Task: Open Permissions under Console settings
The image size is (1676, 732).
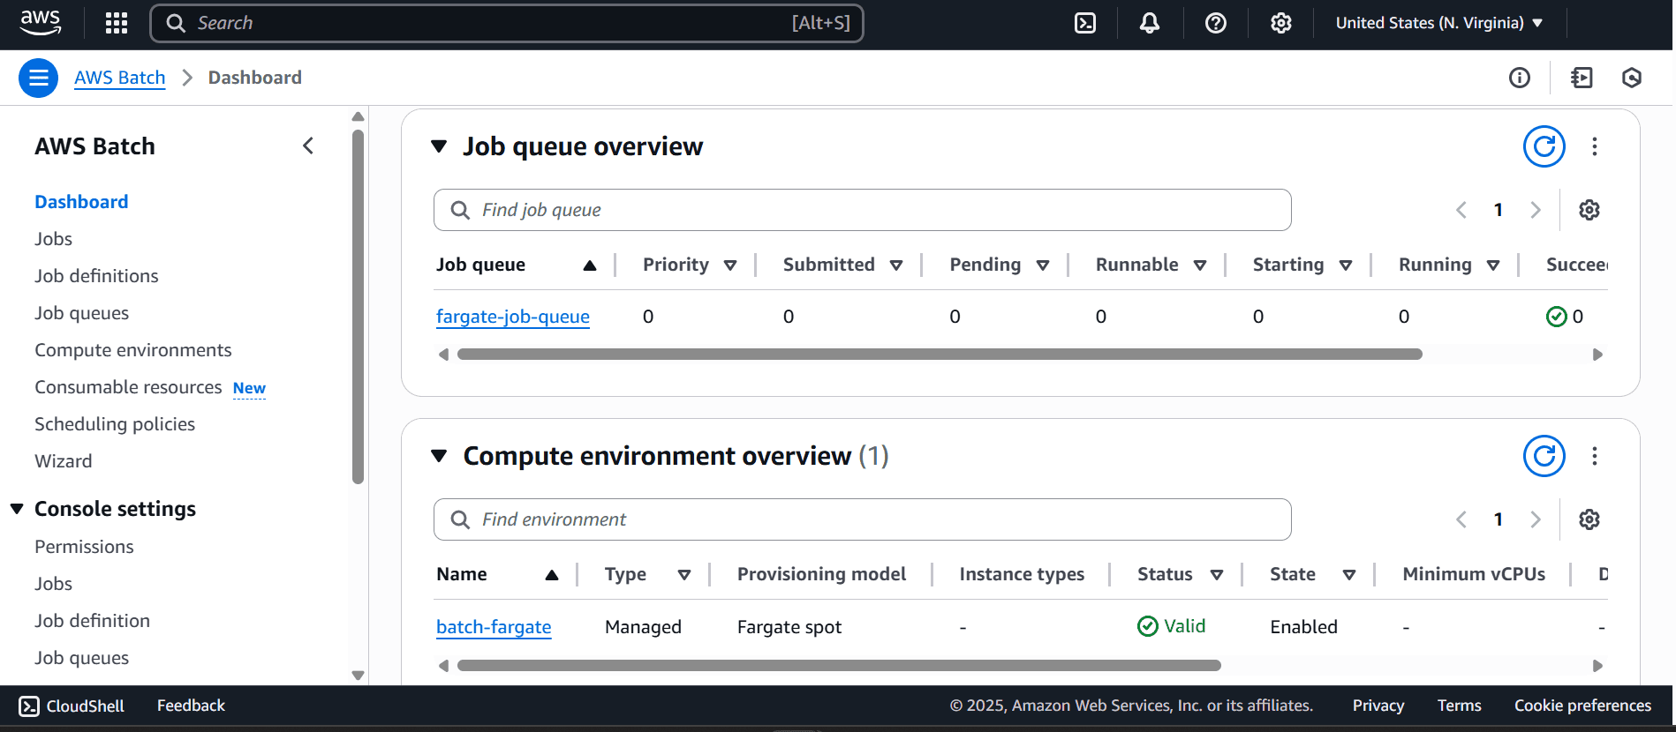Action: click(x=85, y=547)
